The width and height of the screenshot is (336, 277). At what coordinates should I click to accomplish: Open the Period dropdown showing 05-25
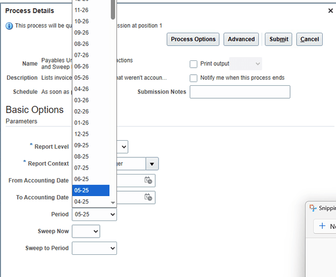pyautogui.click(x=94, y=214)
